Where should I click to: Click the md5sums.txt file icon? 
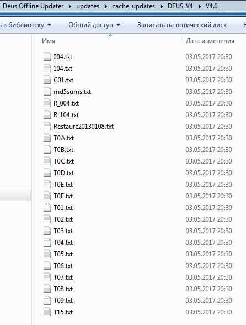pyautogui.click(x=47, y=91)
